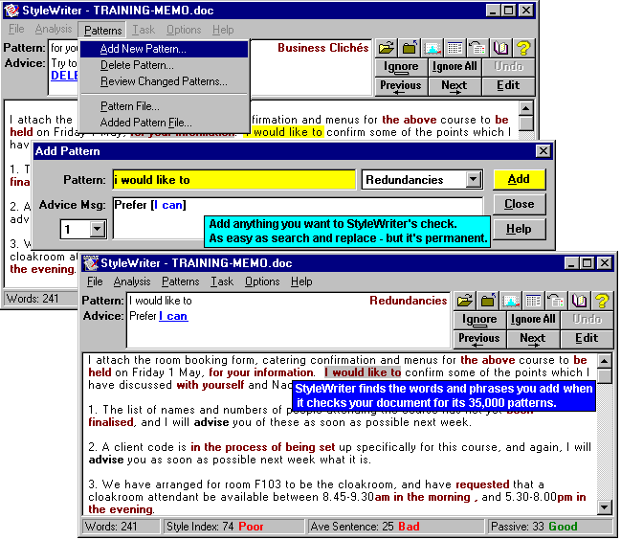Click Edit button in top window

tap(508, 86)
